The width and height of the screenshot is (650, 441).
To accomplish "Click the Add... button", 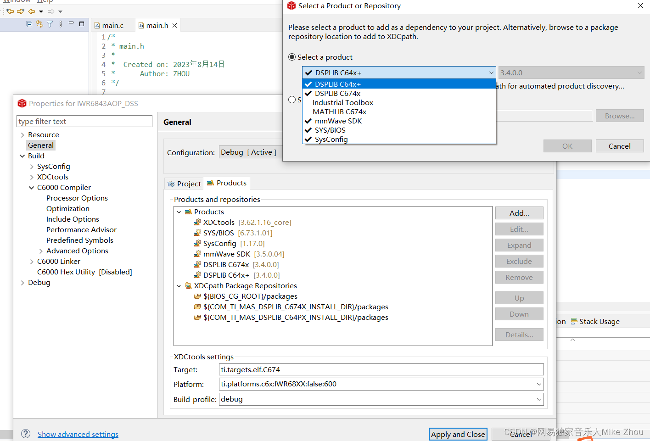I will coord(519,213).
